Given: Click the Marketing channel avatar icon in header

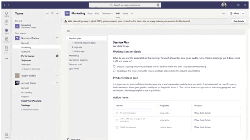Looking at the screenshot, I should click(67, 14).
